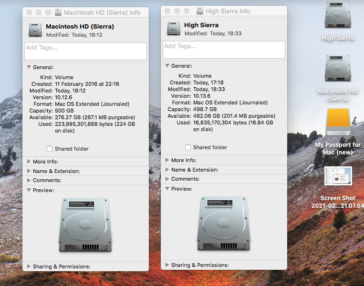This screenshot has width=364, height=286.
Task: Click the High Sierra bold header name
Action: click(201, 25)
